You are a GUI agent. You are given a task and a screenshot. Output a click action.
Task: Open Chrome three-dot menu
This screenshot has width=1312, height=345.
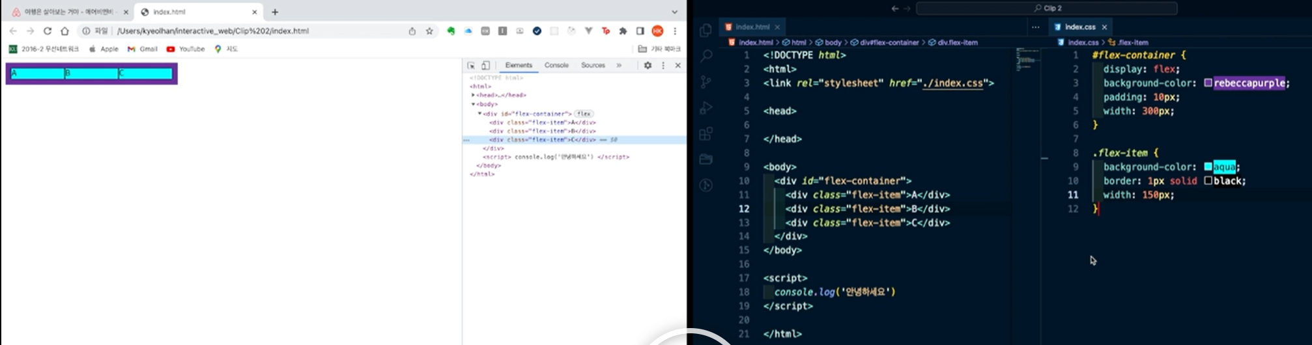click(675, 31)
